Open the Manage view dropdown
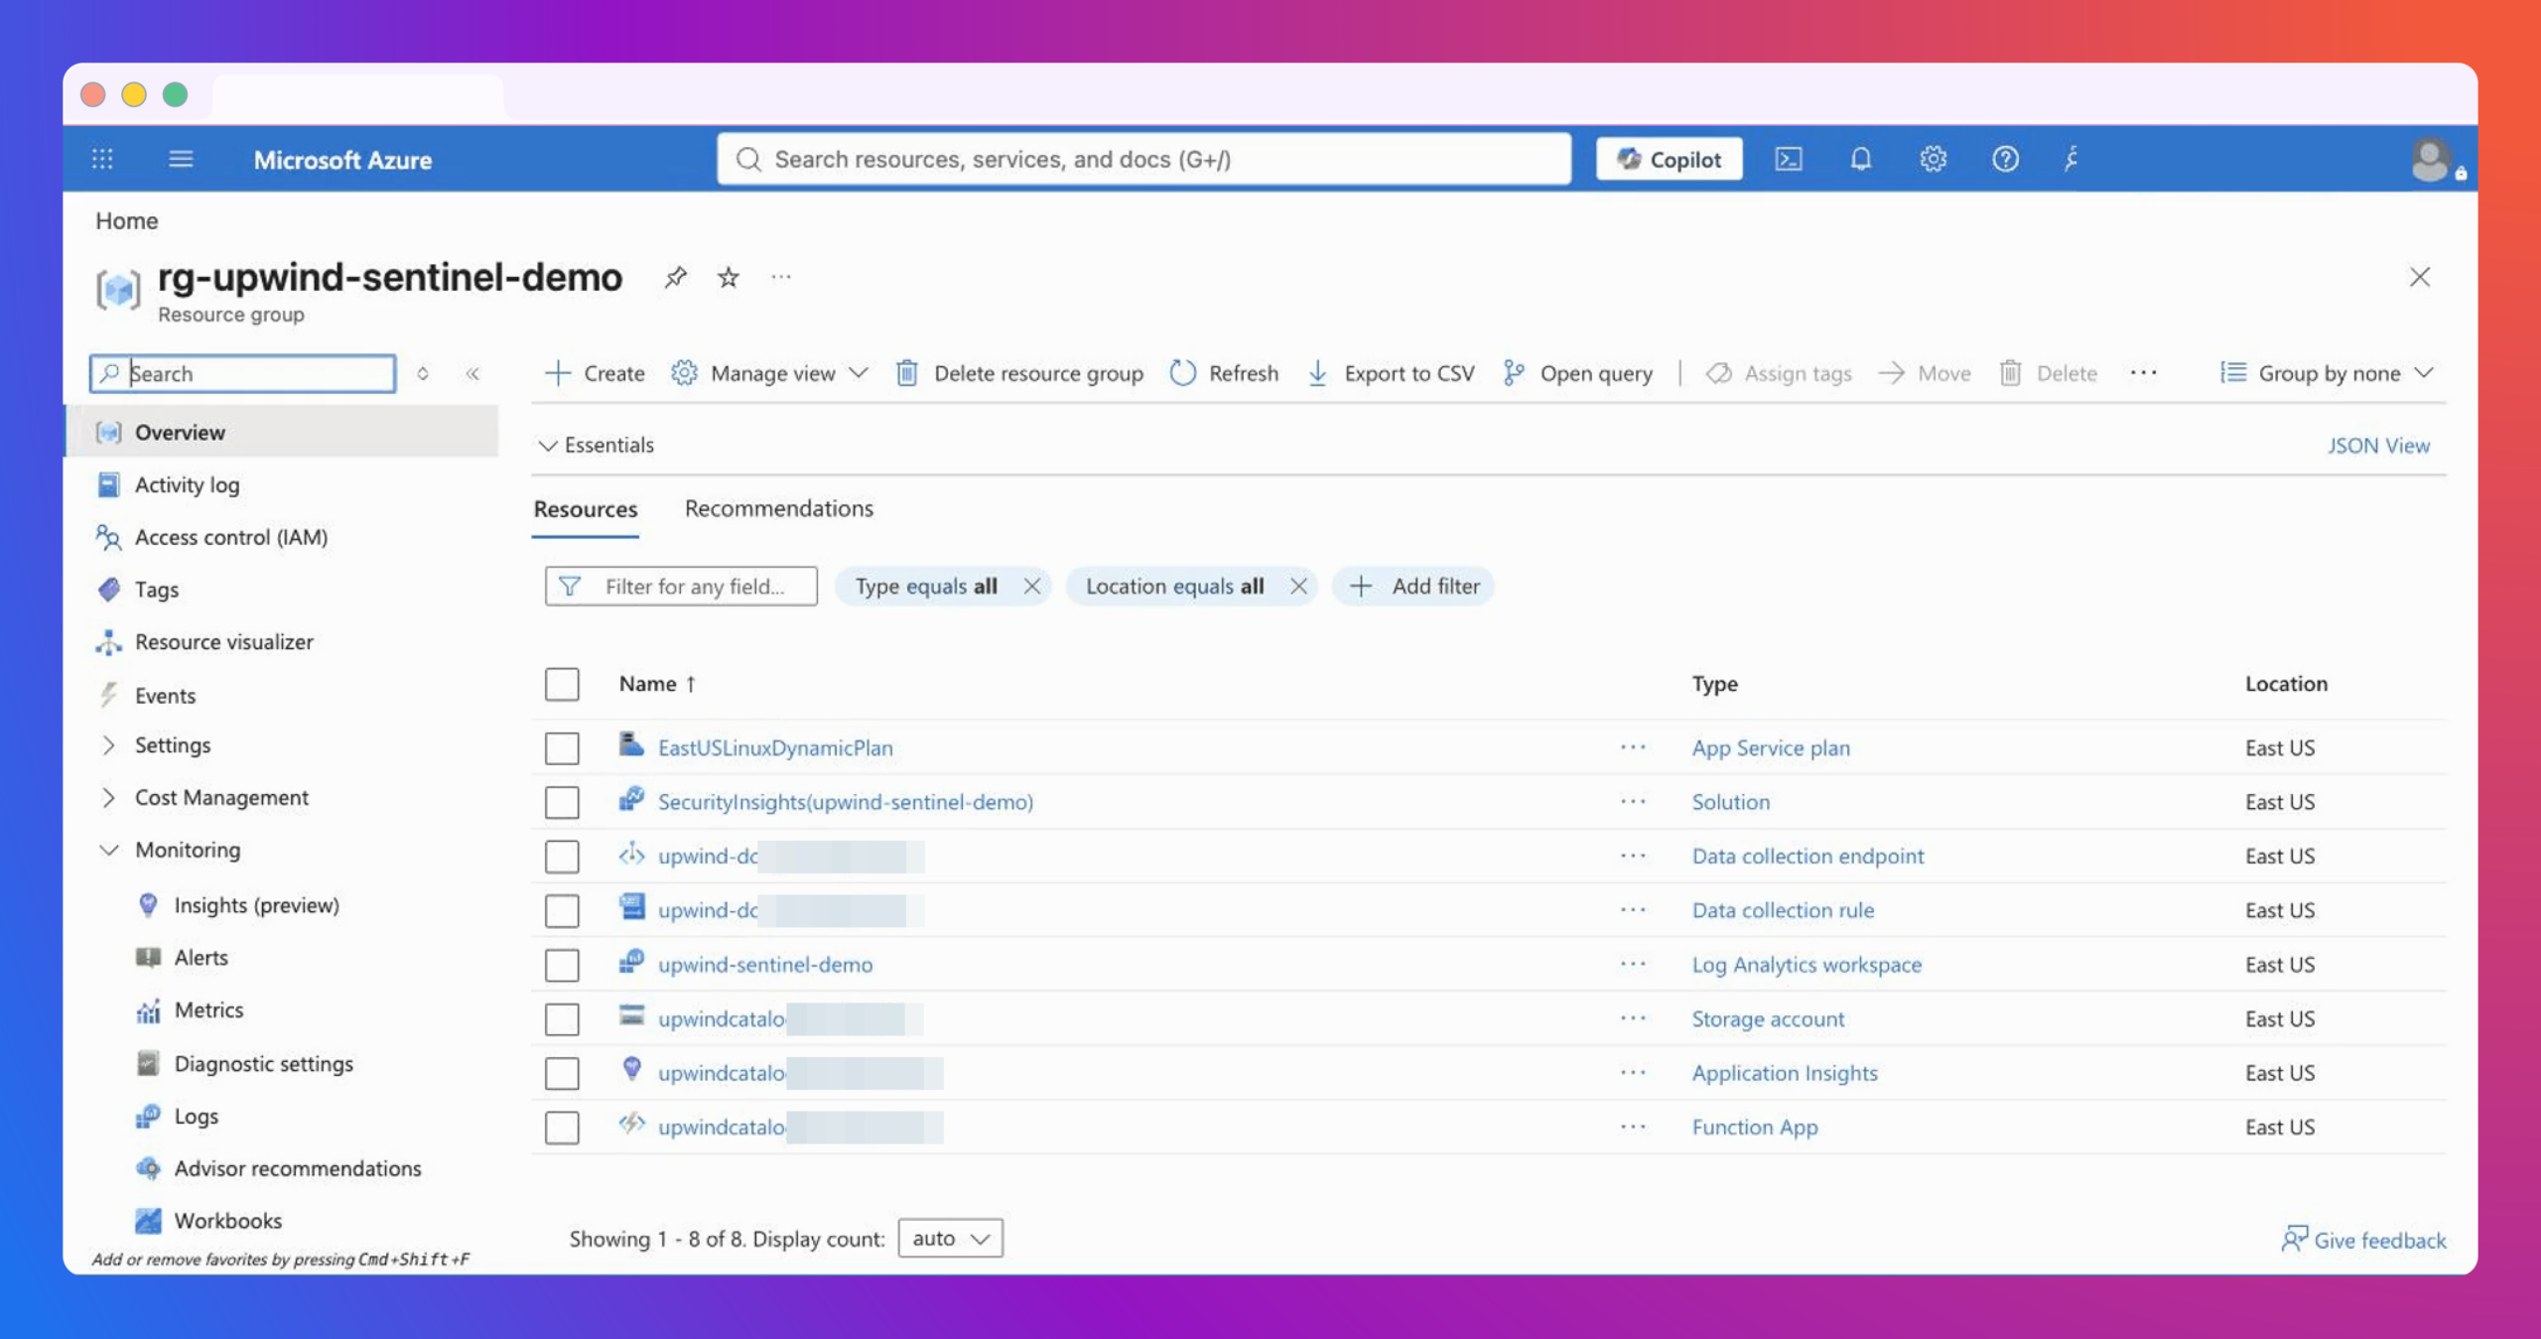Image resolution: width=2541 pixels, height=1339 pixels. tap(769, 373)
